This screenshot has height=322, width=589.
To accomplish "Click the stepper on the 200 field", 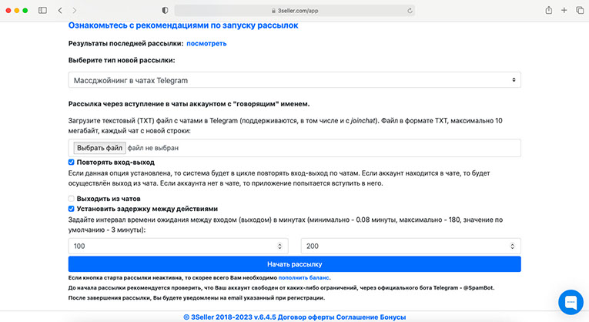I will (514, 246).
